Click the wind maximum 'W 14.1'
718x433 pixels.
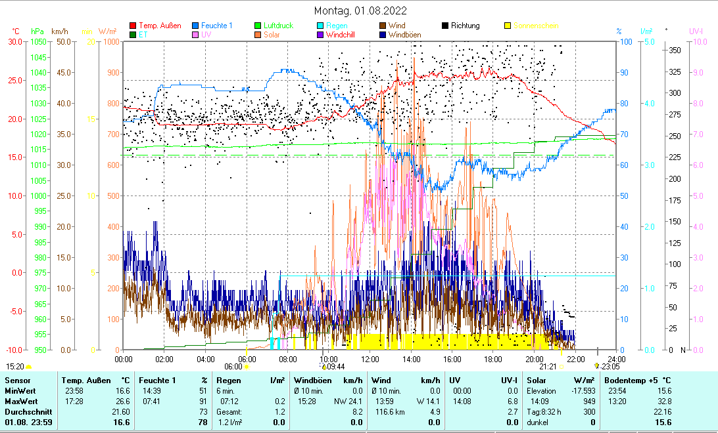[x=428, y=402]
